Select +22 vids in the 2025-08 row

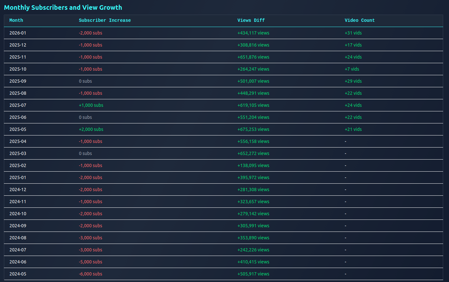[x=353, y=93]
